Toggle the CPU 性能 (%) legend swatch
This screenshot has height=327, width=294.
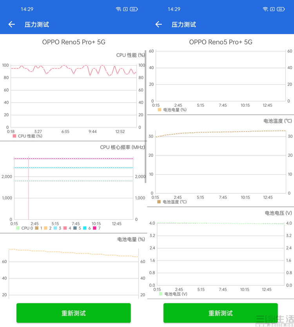coord(15,136)
